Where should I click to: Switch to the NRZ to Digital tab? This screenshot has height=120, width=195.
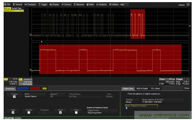(x=142, y=88)
